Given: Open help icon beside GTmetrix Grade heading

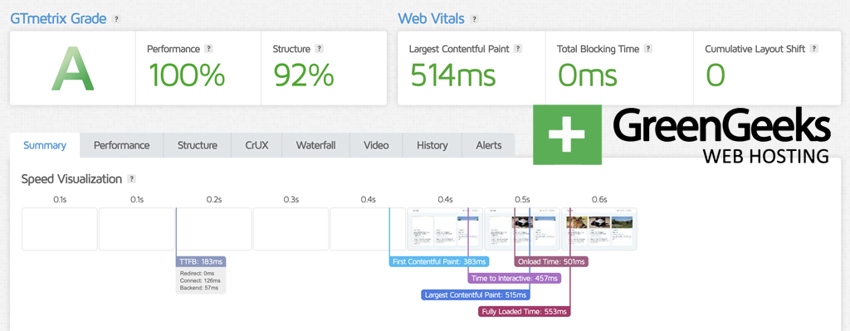Looking at the screenshot, I should (116, 19).
